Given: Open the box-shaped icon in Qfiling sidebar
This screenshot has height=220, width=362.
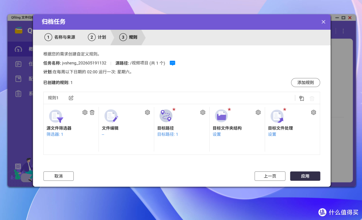Looking at the screenshot, I should [18, 79].
